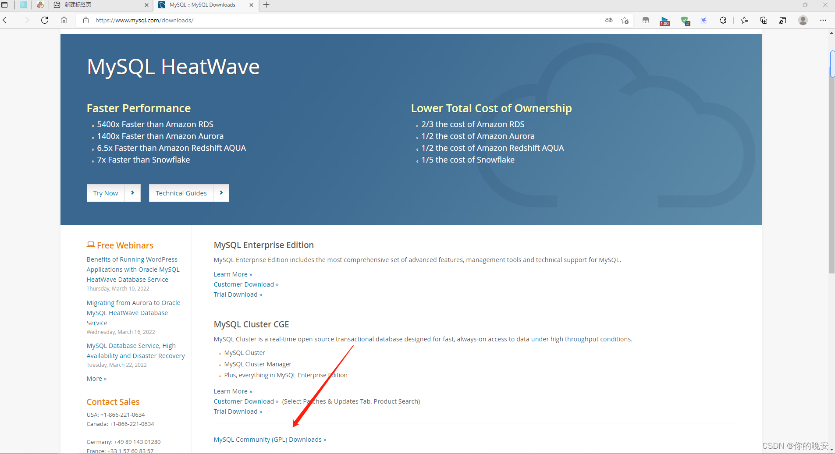Open the translate page icon

(609, 20)
